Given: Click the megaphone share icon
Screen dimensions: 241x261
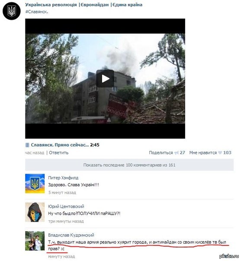Looking at the screenshot, I should coord(177,153).
